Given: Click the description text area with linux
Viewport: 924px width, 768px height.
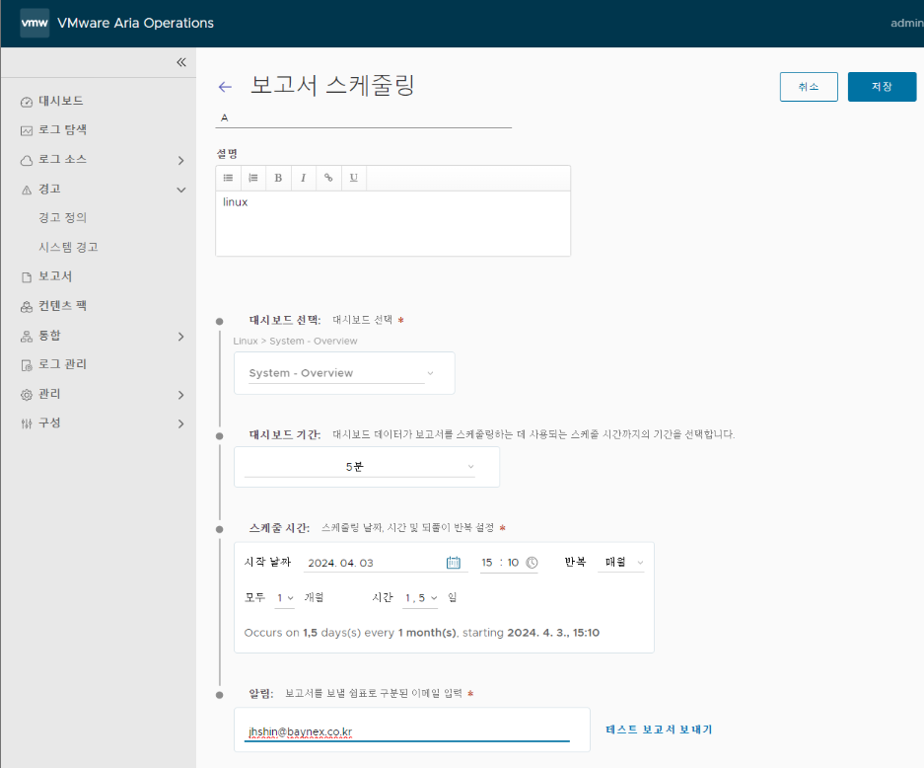Looking at the screenshot, I should coord(393,223).
